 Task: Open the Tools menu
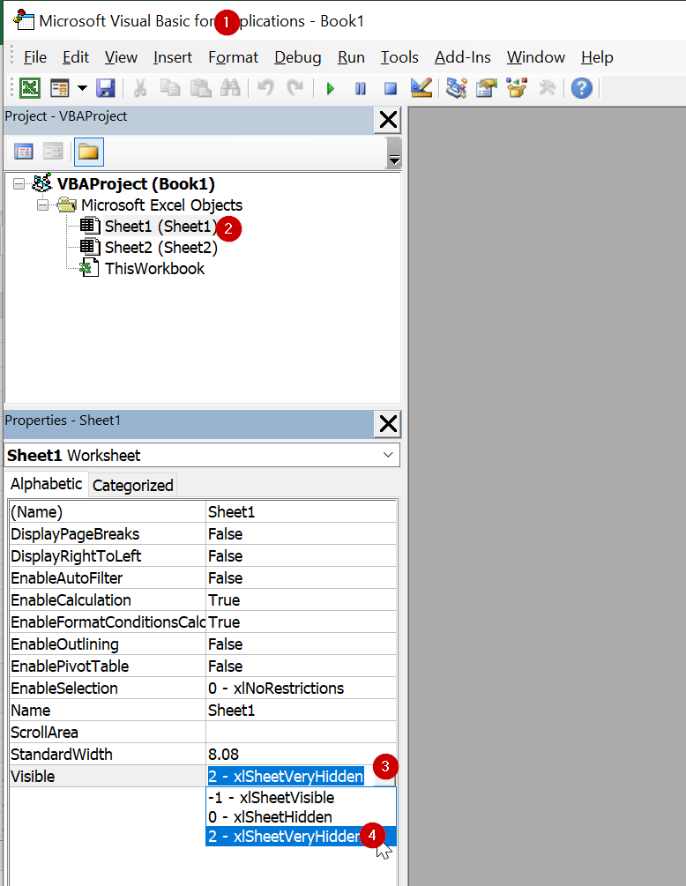coord(399,57)
